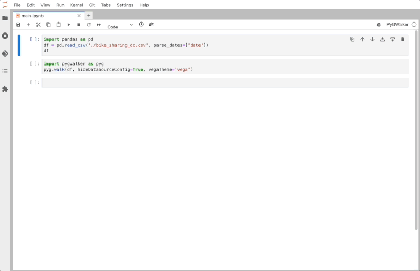Open the File menu
This screenshot has height=271, width=420.
point(17,5)
